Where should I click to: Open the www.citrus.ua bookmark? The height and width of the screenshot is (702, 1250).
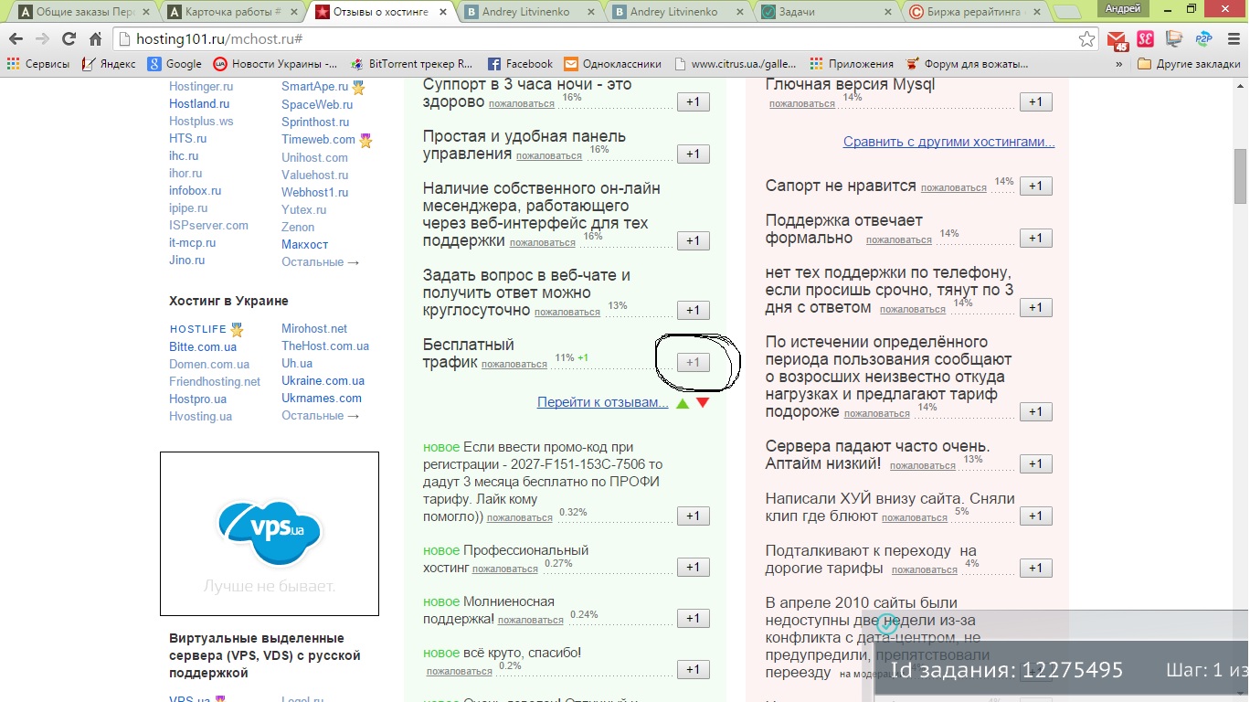(x=736, y=64)
